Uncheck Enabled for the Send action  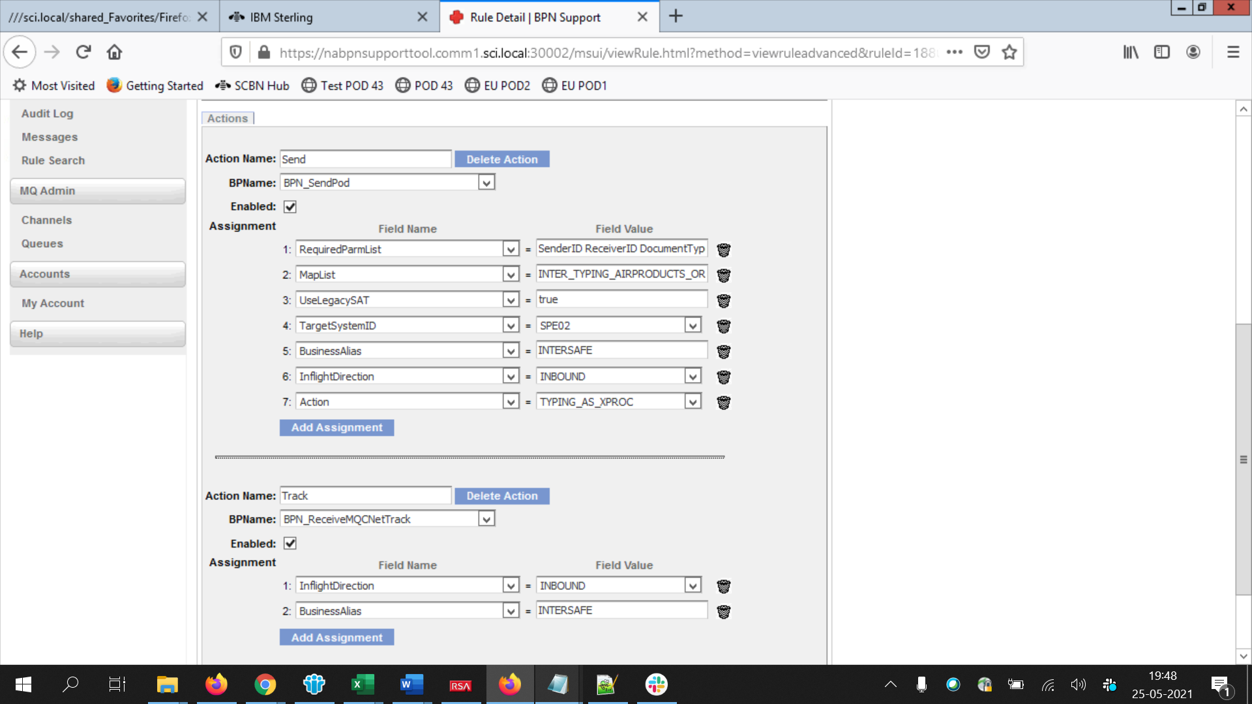[x=290, y=207]
